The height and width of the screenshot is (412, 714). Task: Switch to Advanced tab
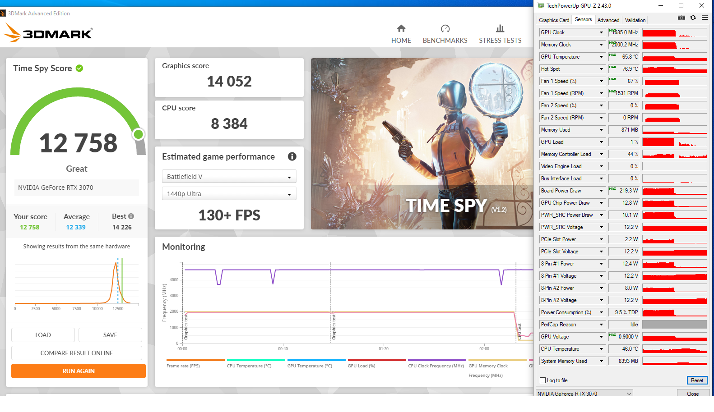[x=608, y=20]
